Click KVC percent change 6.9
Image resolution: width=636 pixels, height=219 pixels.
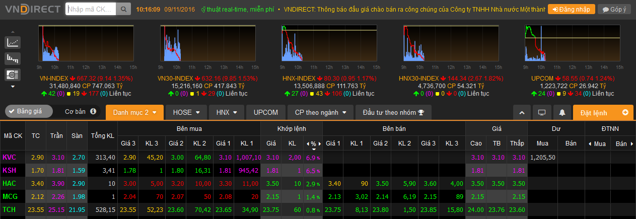(x=313, y=158)
